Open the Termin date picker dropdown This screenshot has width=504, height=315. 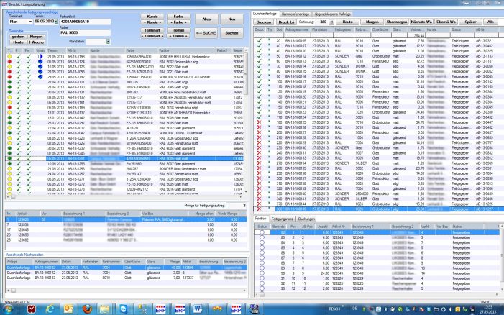[56, 22]
